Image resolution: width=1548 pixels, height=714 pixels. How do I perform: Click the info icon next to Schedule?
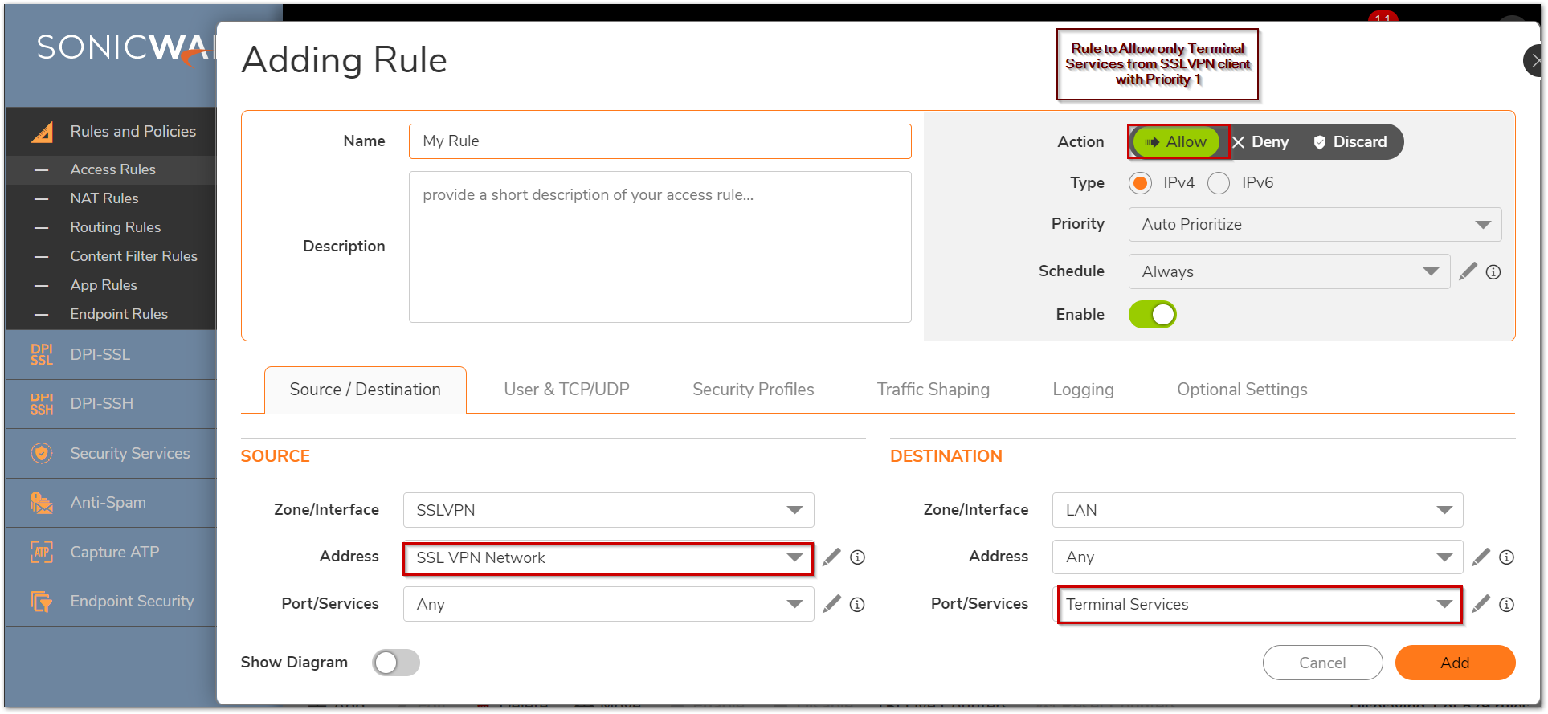[x=1493, y=272]
